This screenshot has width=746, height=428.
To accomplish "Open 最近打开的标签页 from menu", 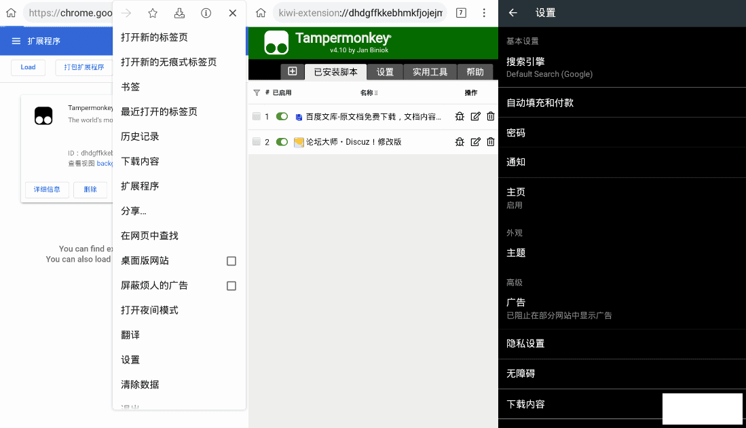I will coord(179,111).
